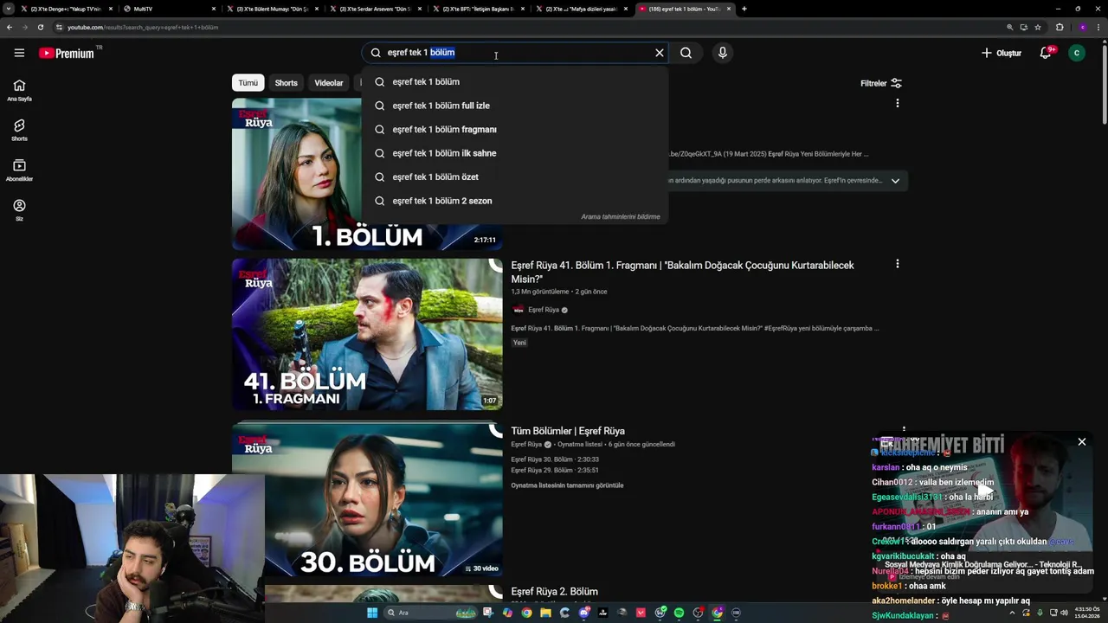Screen dimensions: 1108x623
Task: Open more options for the 1. Bölüm video
Action: pyautogui.click(x=897, y=103)
